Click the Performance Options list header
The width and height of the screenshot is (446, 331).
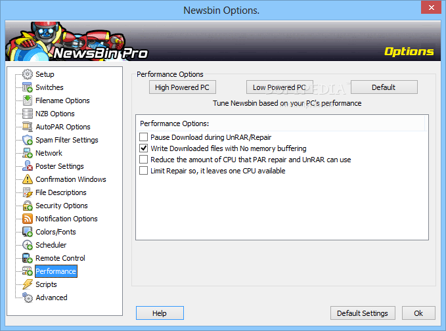(x=280, y=123)
